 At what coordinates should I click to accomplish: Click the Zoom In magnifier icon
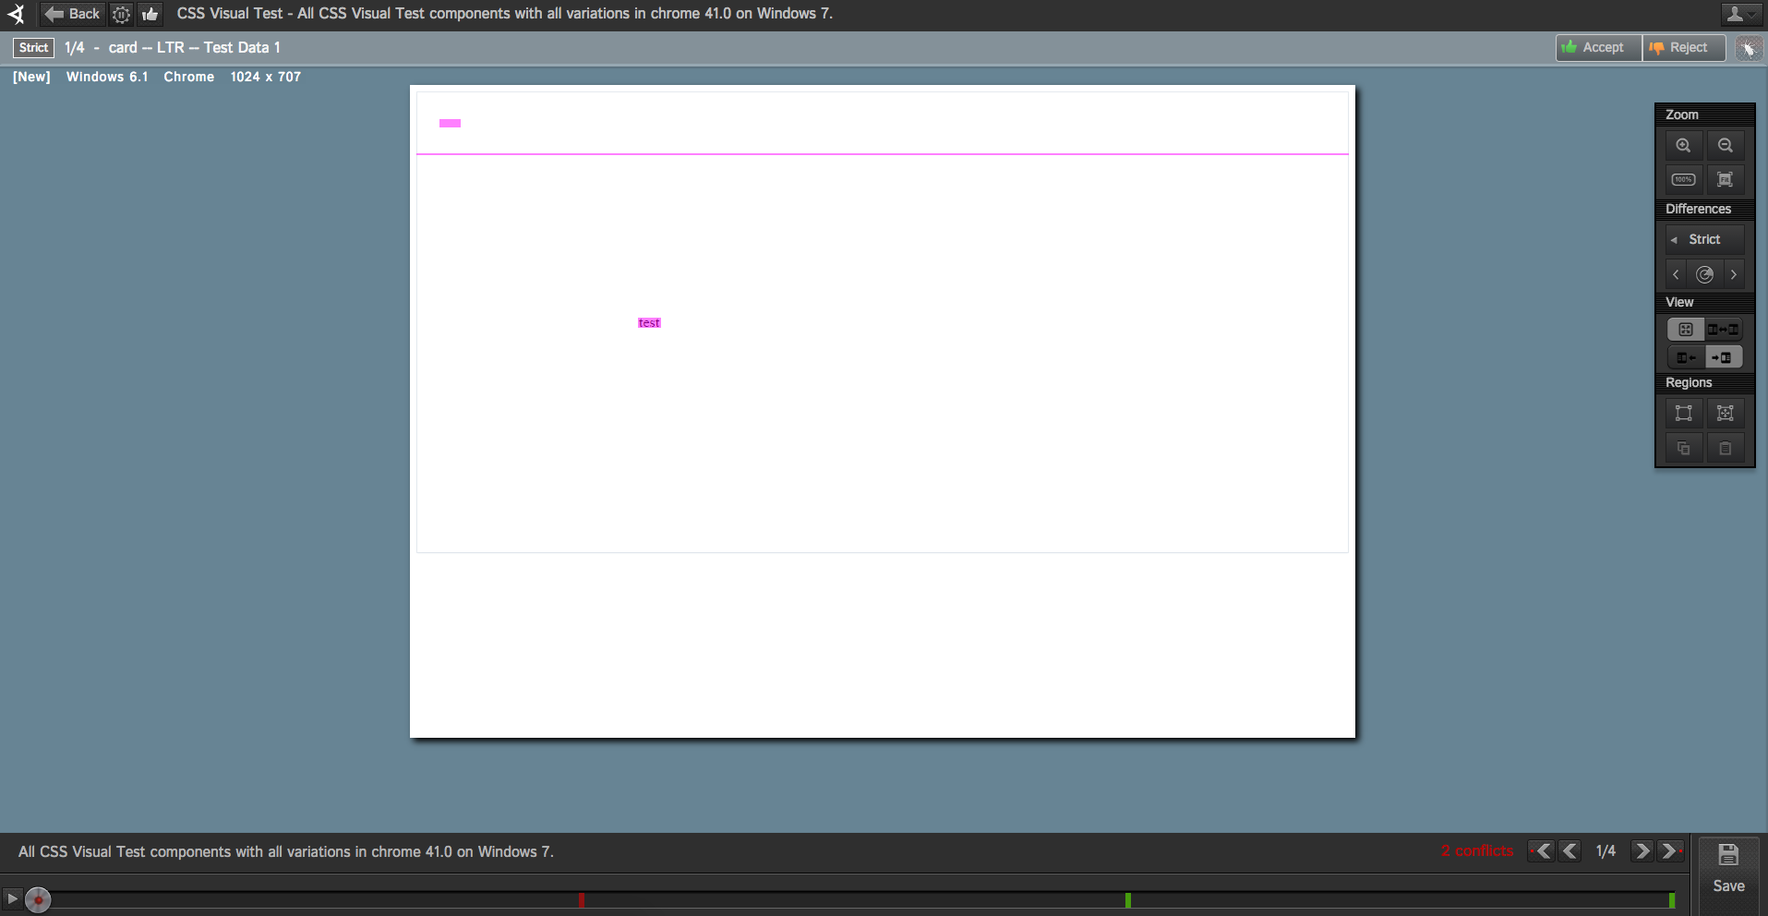coord(1683,145)
